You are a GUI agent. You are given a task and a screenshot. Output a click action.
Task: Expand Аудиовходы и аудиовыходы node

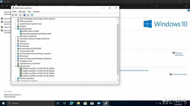tap(15, 24)
